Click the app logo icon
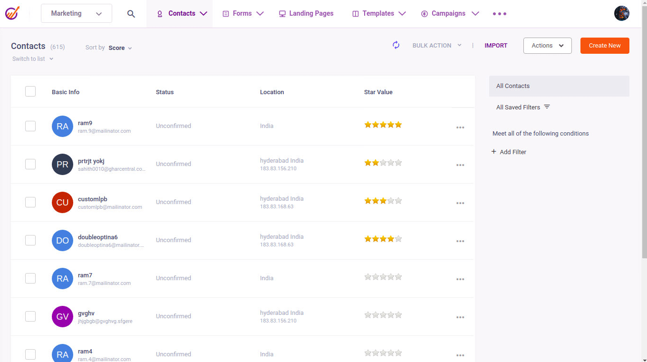 click(12, 13)
